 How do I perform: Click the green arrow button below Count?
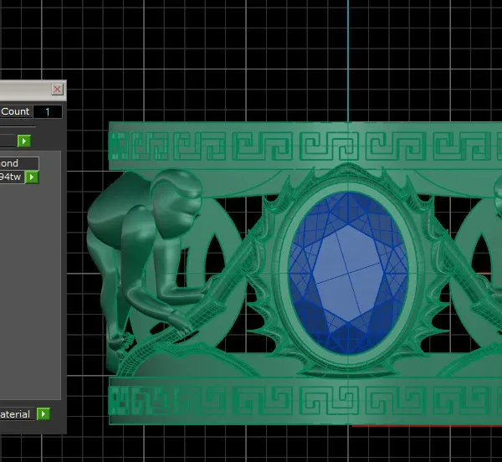coord(24,141)
